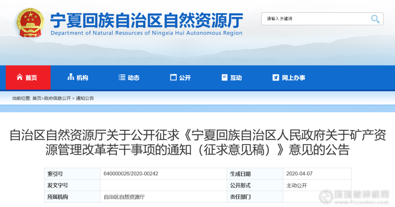The width and height of the screenshot is (395, 207).
Task: Click the document icon beside 互动
Action: click(x=225, y=77)
